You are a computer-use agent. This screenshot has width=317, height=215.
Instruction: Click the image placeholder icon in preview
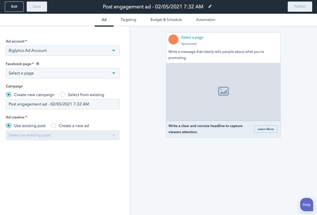[223, 91]
